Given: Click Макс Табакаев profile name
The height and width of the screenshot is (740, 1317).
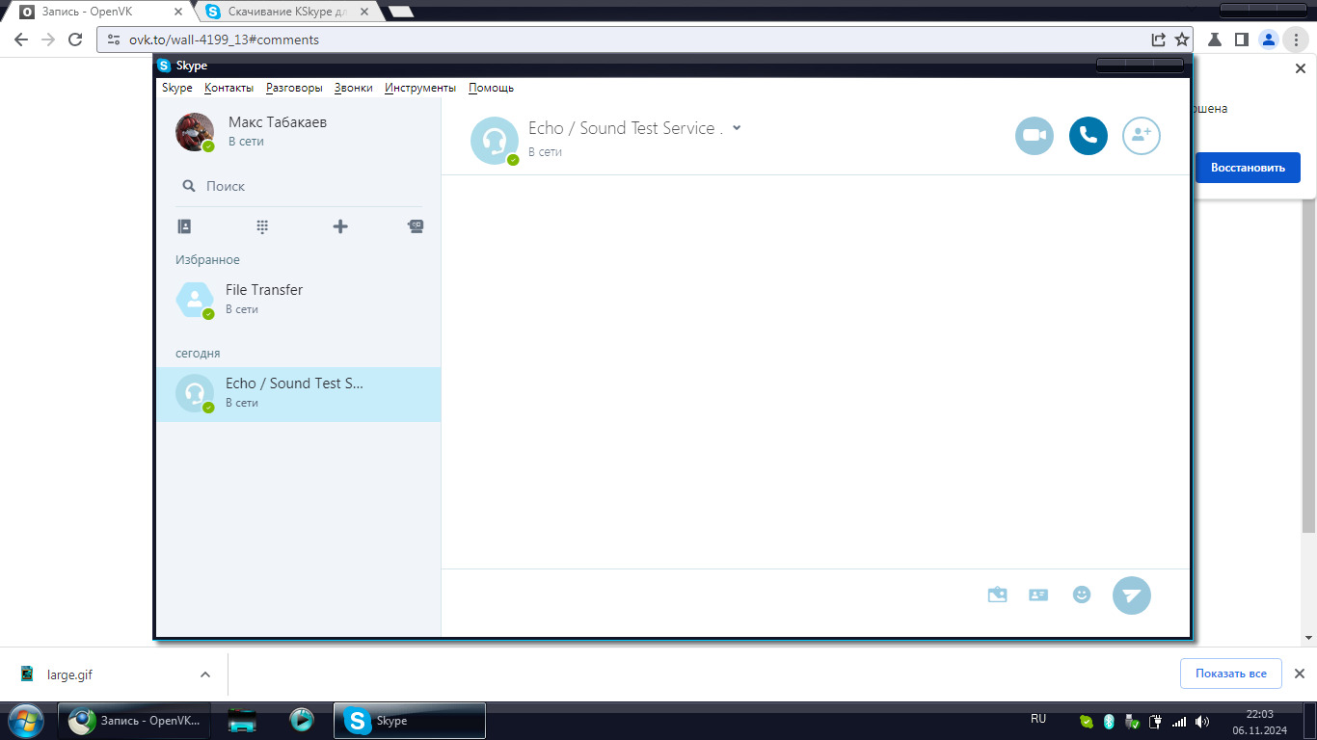Looking at the screenshot, I should [x=278, y=122].
